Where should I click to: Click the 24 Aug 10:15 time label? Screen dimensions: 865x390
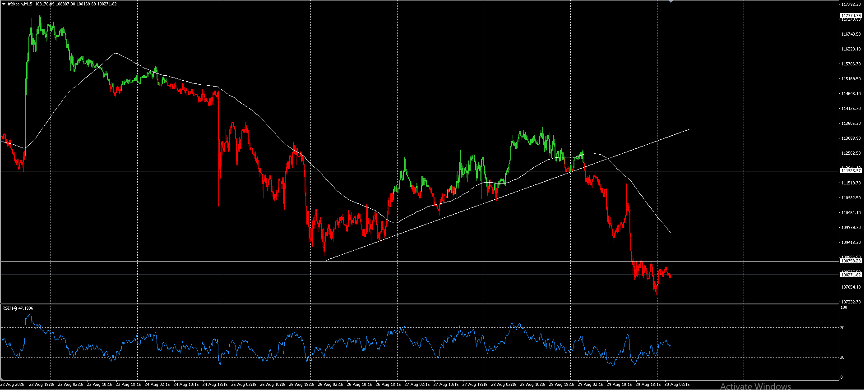(186, 385)
